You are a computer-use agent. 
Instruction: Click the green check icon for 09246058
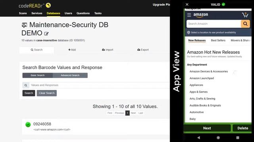pyautogui.click(x=28, y=124)
